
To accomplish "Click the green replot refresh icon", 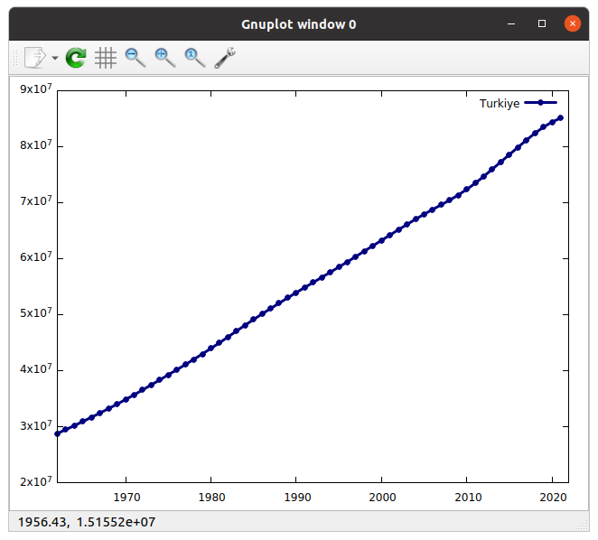I will 77,58.
